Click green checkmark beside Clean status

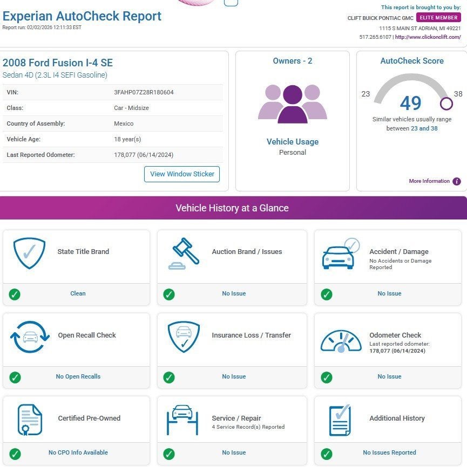pos(15,294)
